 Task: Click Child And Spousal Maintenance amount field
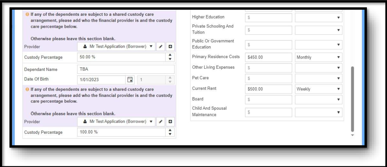point(268,112)
